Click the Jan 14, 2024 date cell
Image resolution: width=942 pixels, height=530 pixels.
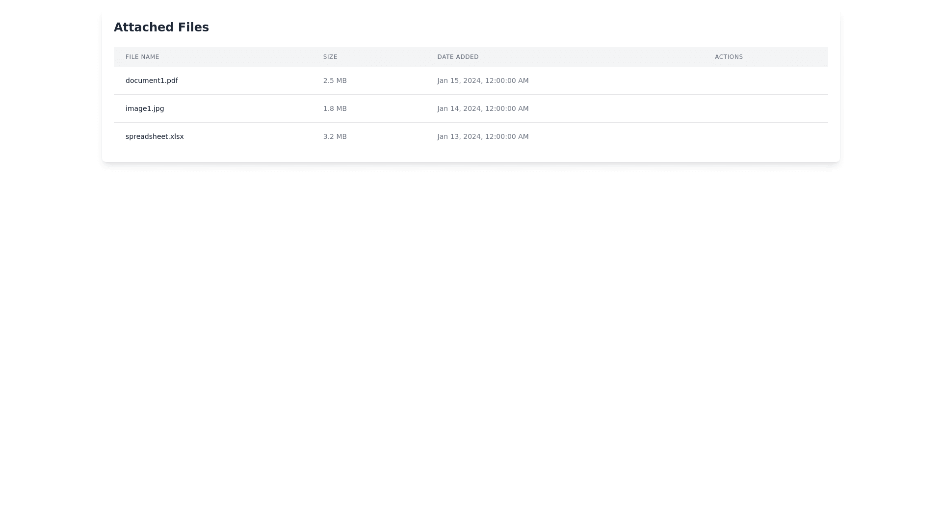[483, 108]
